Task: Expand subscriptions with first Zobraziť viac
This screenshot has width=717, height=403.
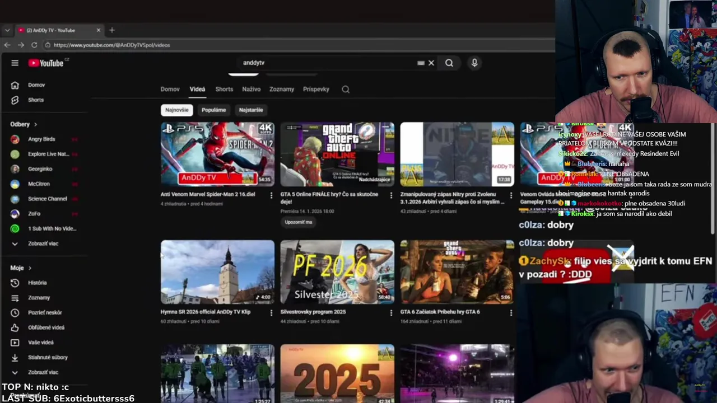Action: click(x=43, y=243)
